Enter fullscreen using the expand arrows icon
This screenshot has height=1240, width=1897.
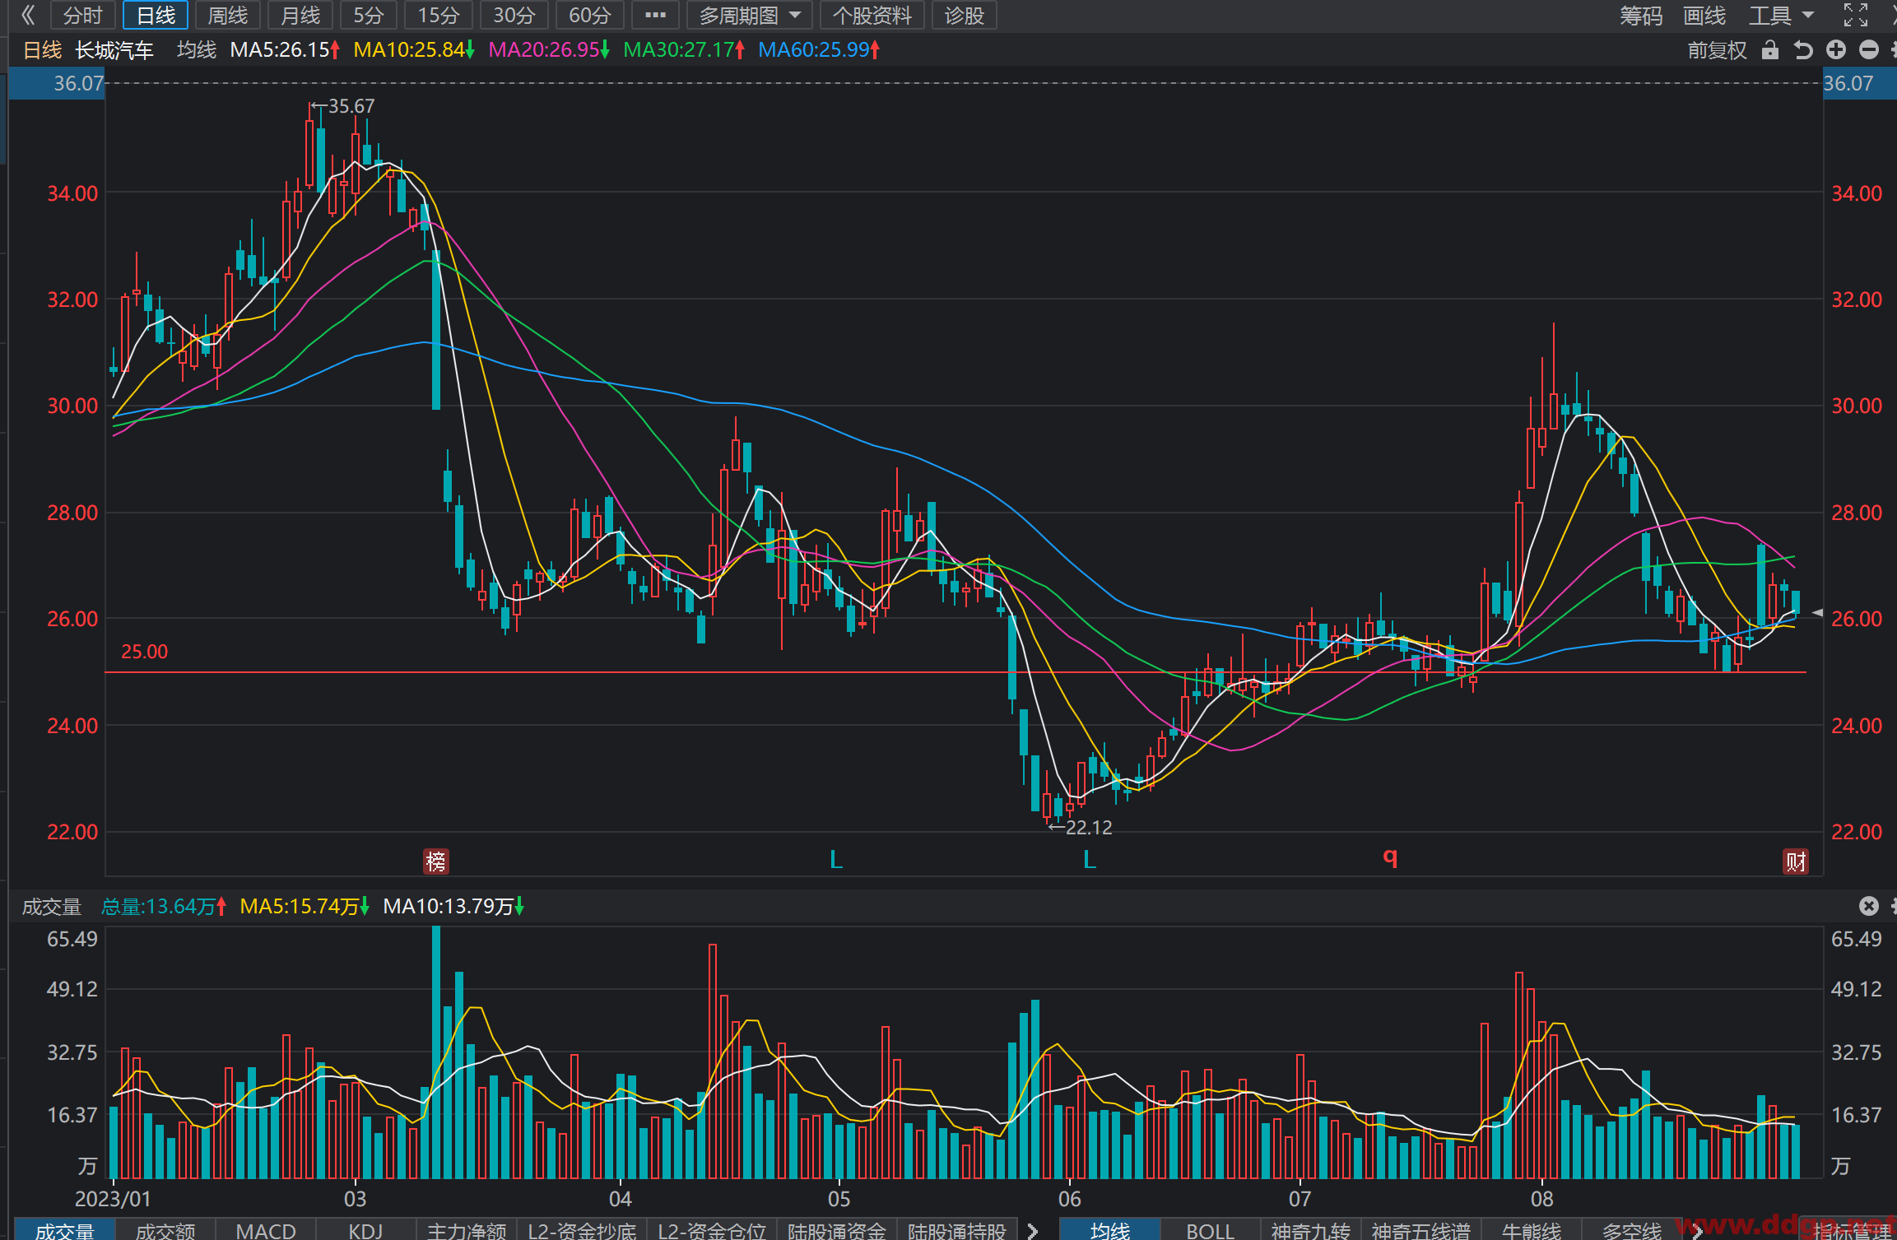point(1855,15)
